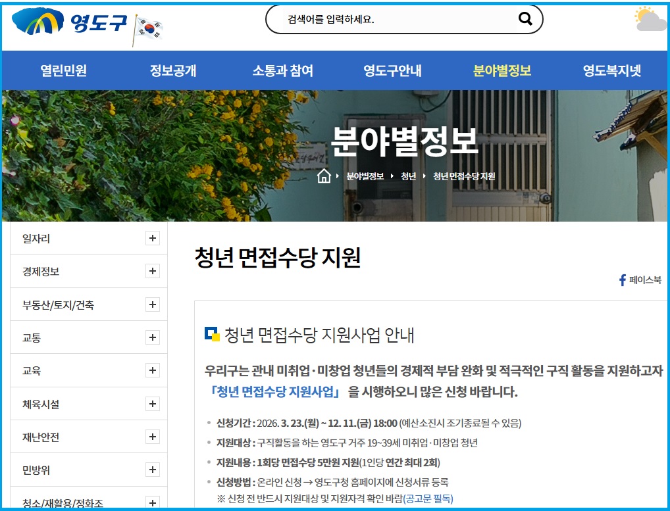The height and width of the screenshot is (511, 670).
Task: Click the blue-yellow square bullet icon
Action: tap(212, 334)
